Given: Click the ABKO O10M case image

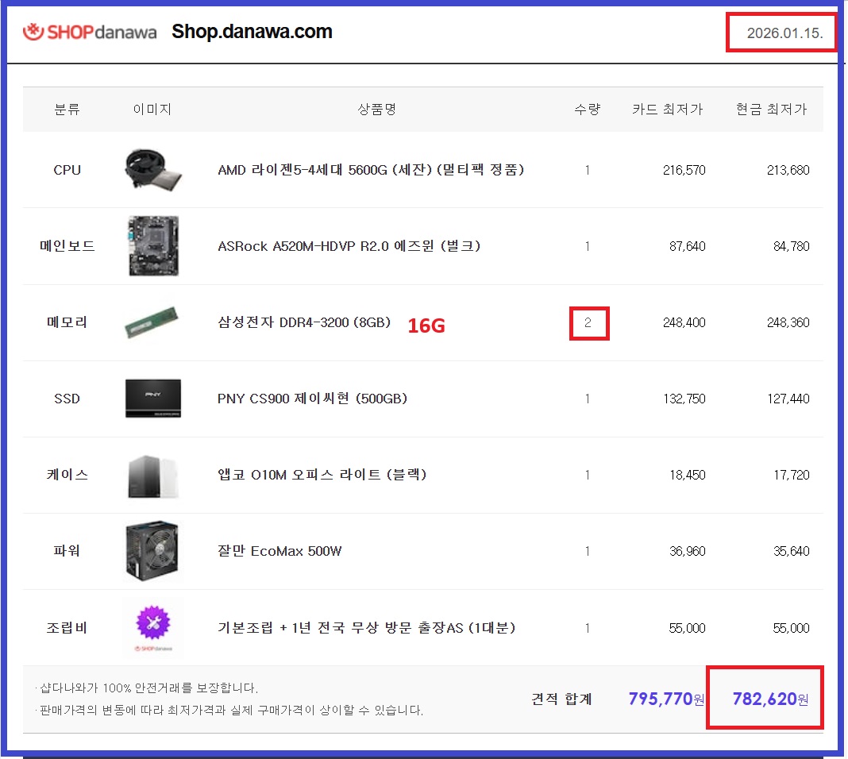Looking at the screenshot, I should click(x=152, y=476).
